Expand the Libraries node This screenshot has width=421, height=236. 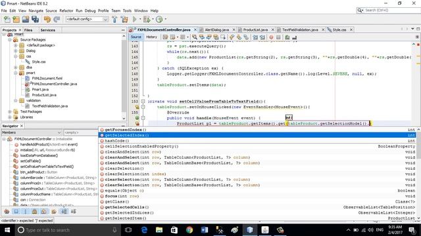click(x=10, y=117)
